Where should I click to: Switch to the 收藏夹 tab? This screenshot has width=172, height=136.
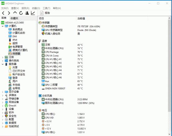point(14,18)
